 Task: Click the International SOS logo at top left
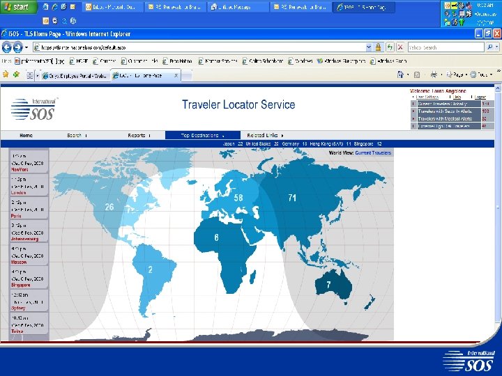(x=33, y=109)
